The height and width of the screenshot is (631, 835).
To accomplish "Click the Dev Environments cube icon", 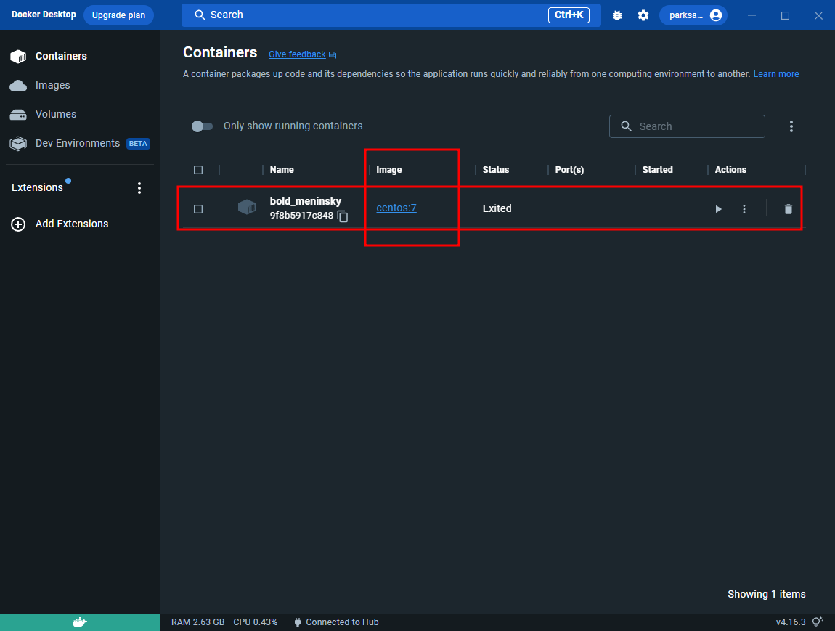I will pyautogui.click(x=18, y=144).
